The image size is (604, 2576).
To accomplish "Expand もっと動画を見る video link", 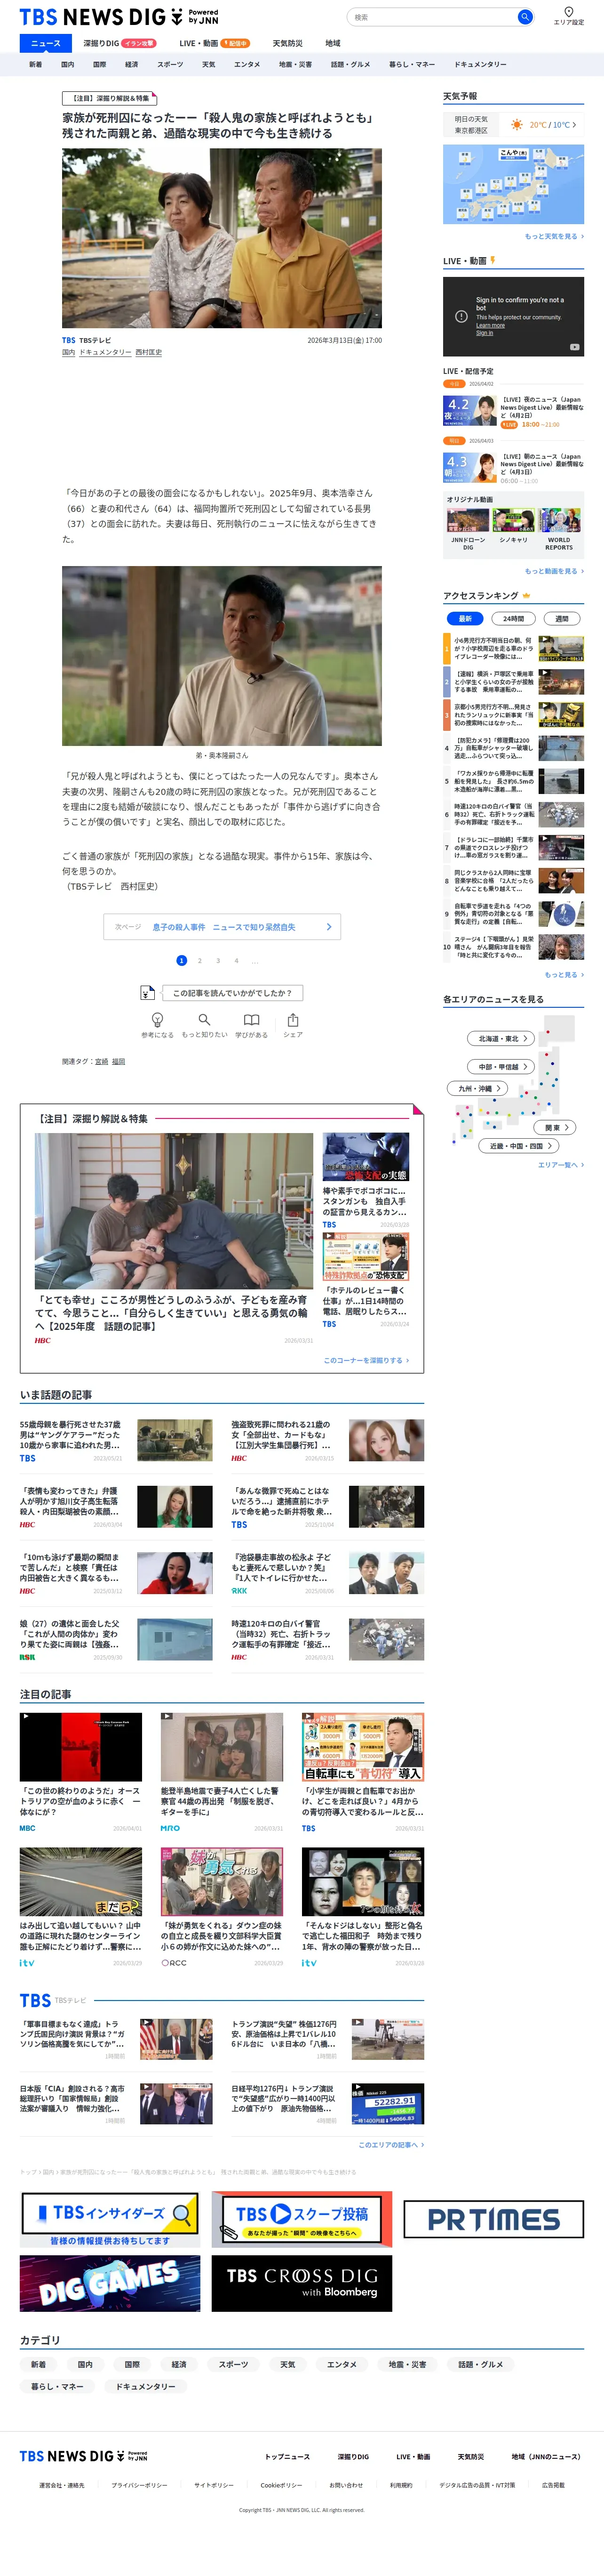I will point(554,571).
